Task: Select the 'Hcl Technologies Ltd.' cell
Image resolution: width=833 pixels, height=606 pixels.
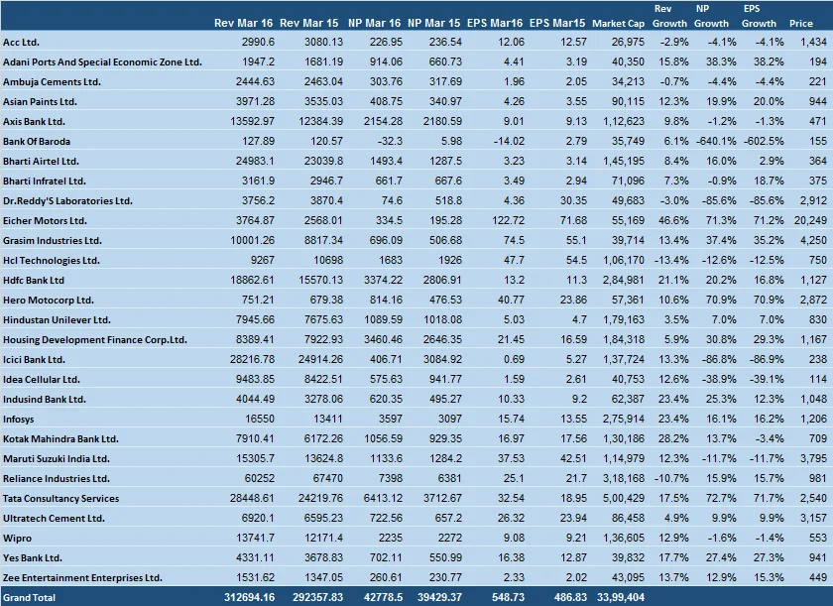Action: point(51,260)
